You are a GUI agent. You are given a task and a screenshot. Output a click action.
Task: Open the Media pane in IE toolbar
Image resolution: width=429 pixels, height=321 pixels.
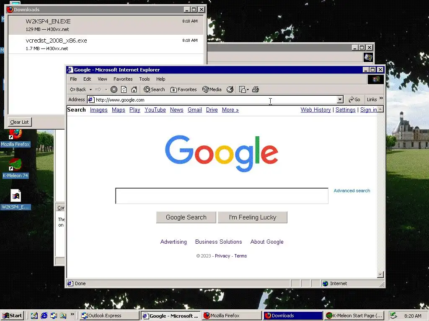pos(212,89)
